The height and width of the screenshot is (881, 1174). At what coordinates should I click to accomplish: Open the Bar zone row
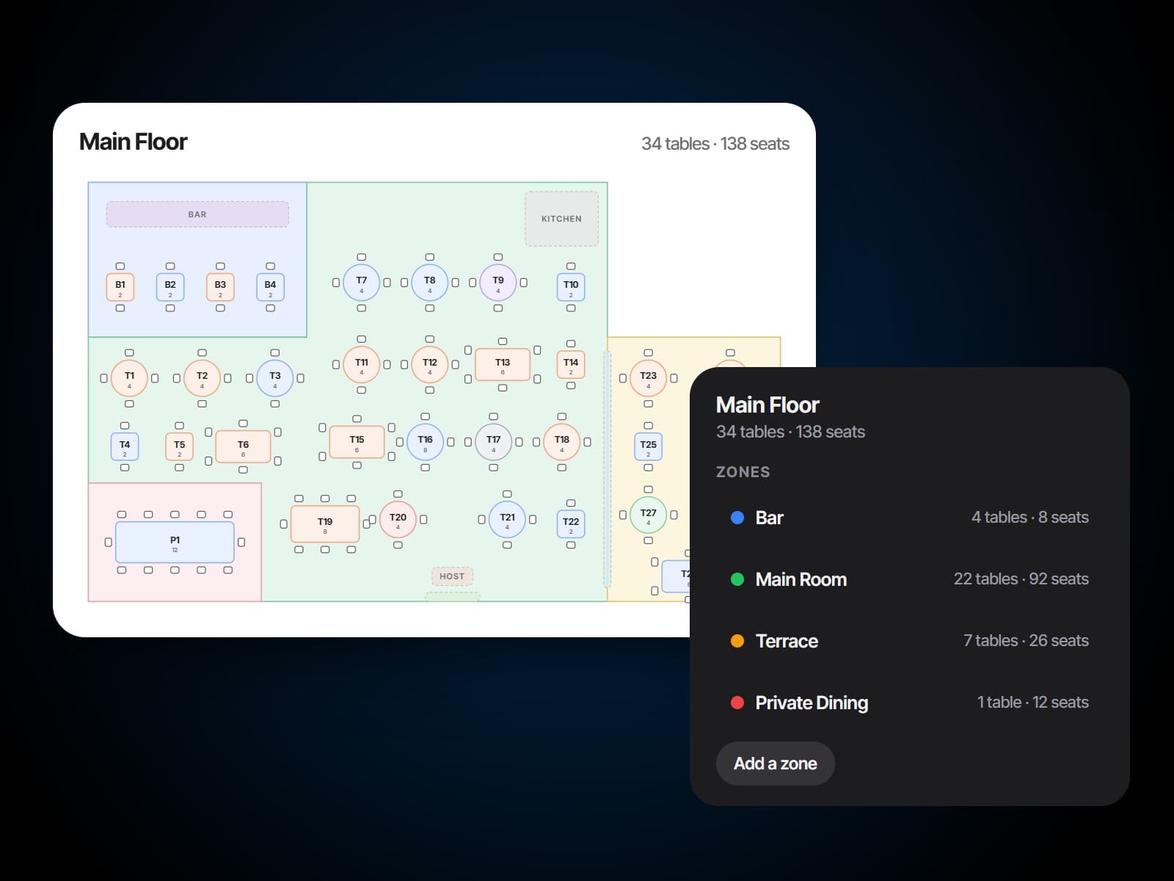910,518
